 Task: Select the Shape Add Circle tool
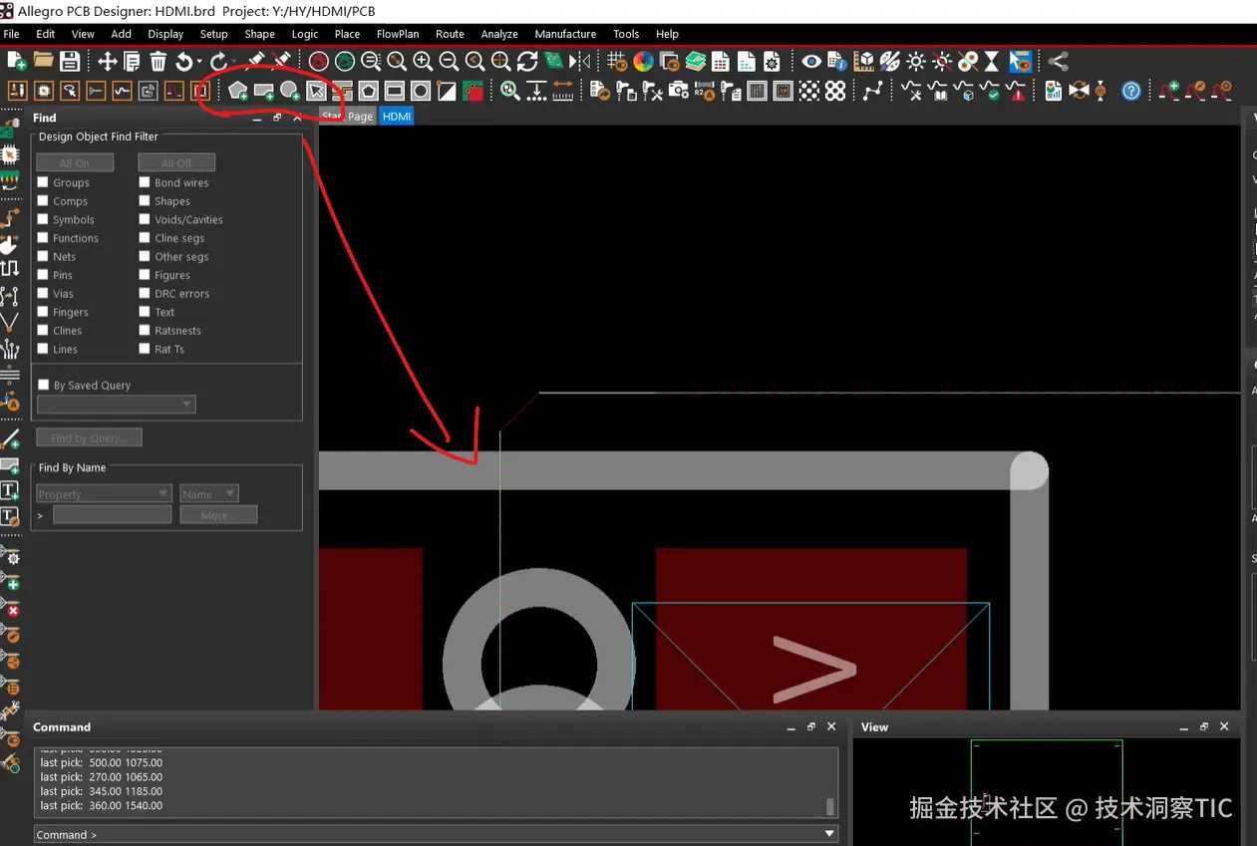click(290, 91)
